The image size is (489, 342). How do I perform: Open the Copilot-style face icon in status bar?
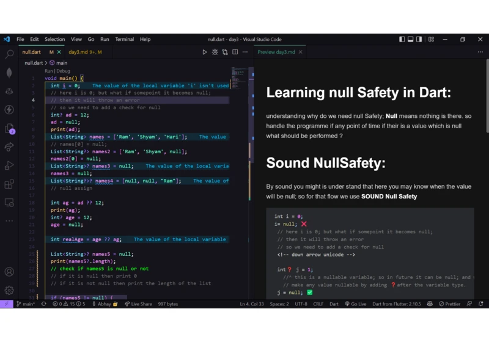(x=430, y=304)
